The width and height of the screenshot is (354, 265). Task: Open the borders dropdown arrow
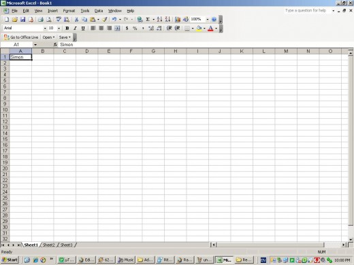pos(193,29)
